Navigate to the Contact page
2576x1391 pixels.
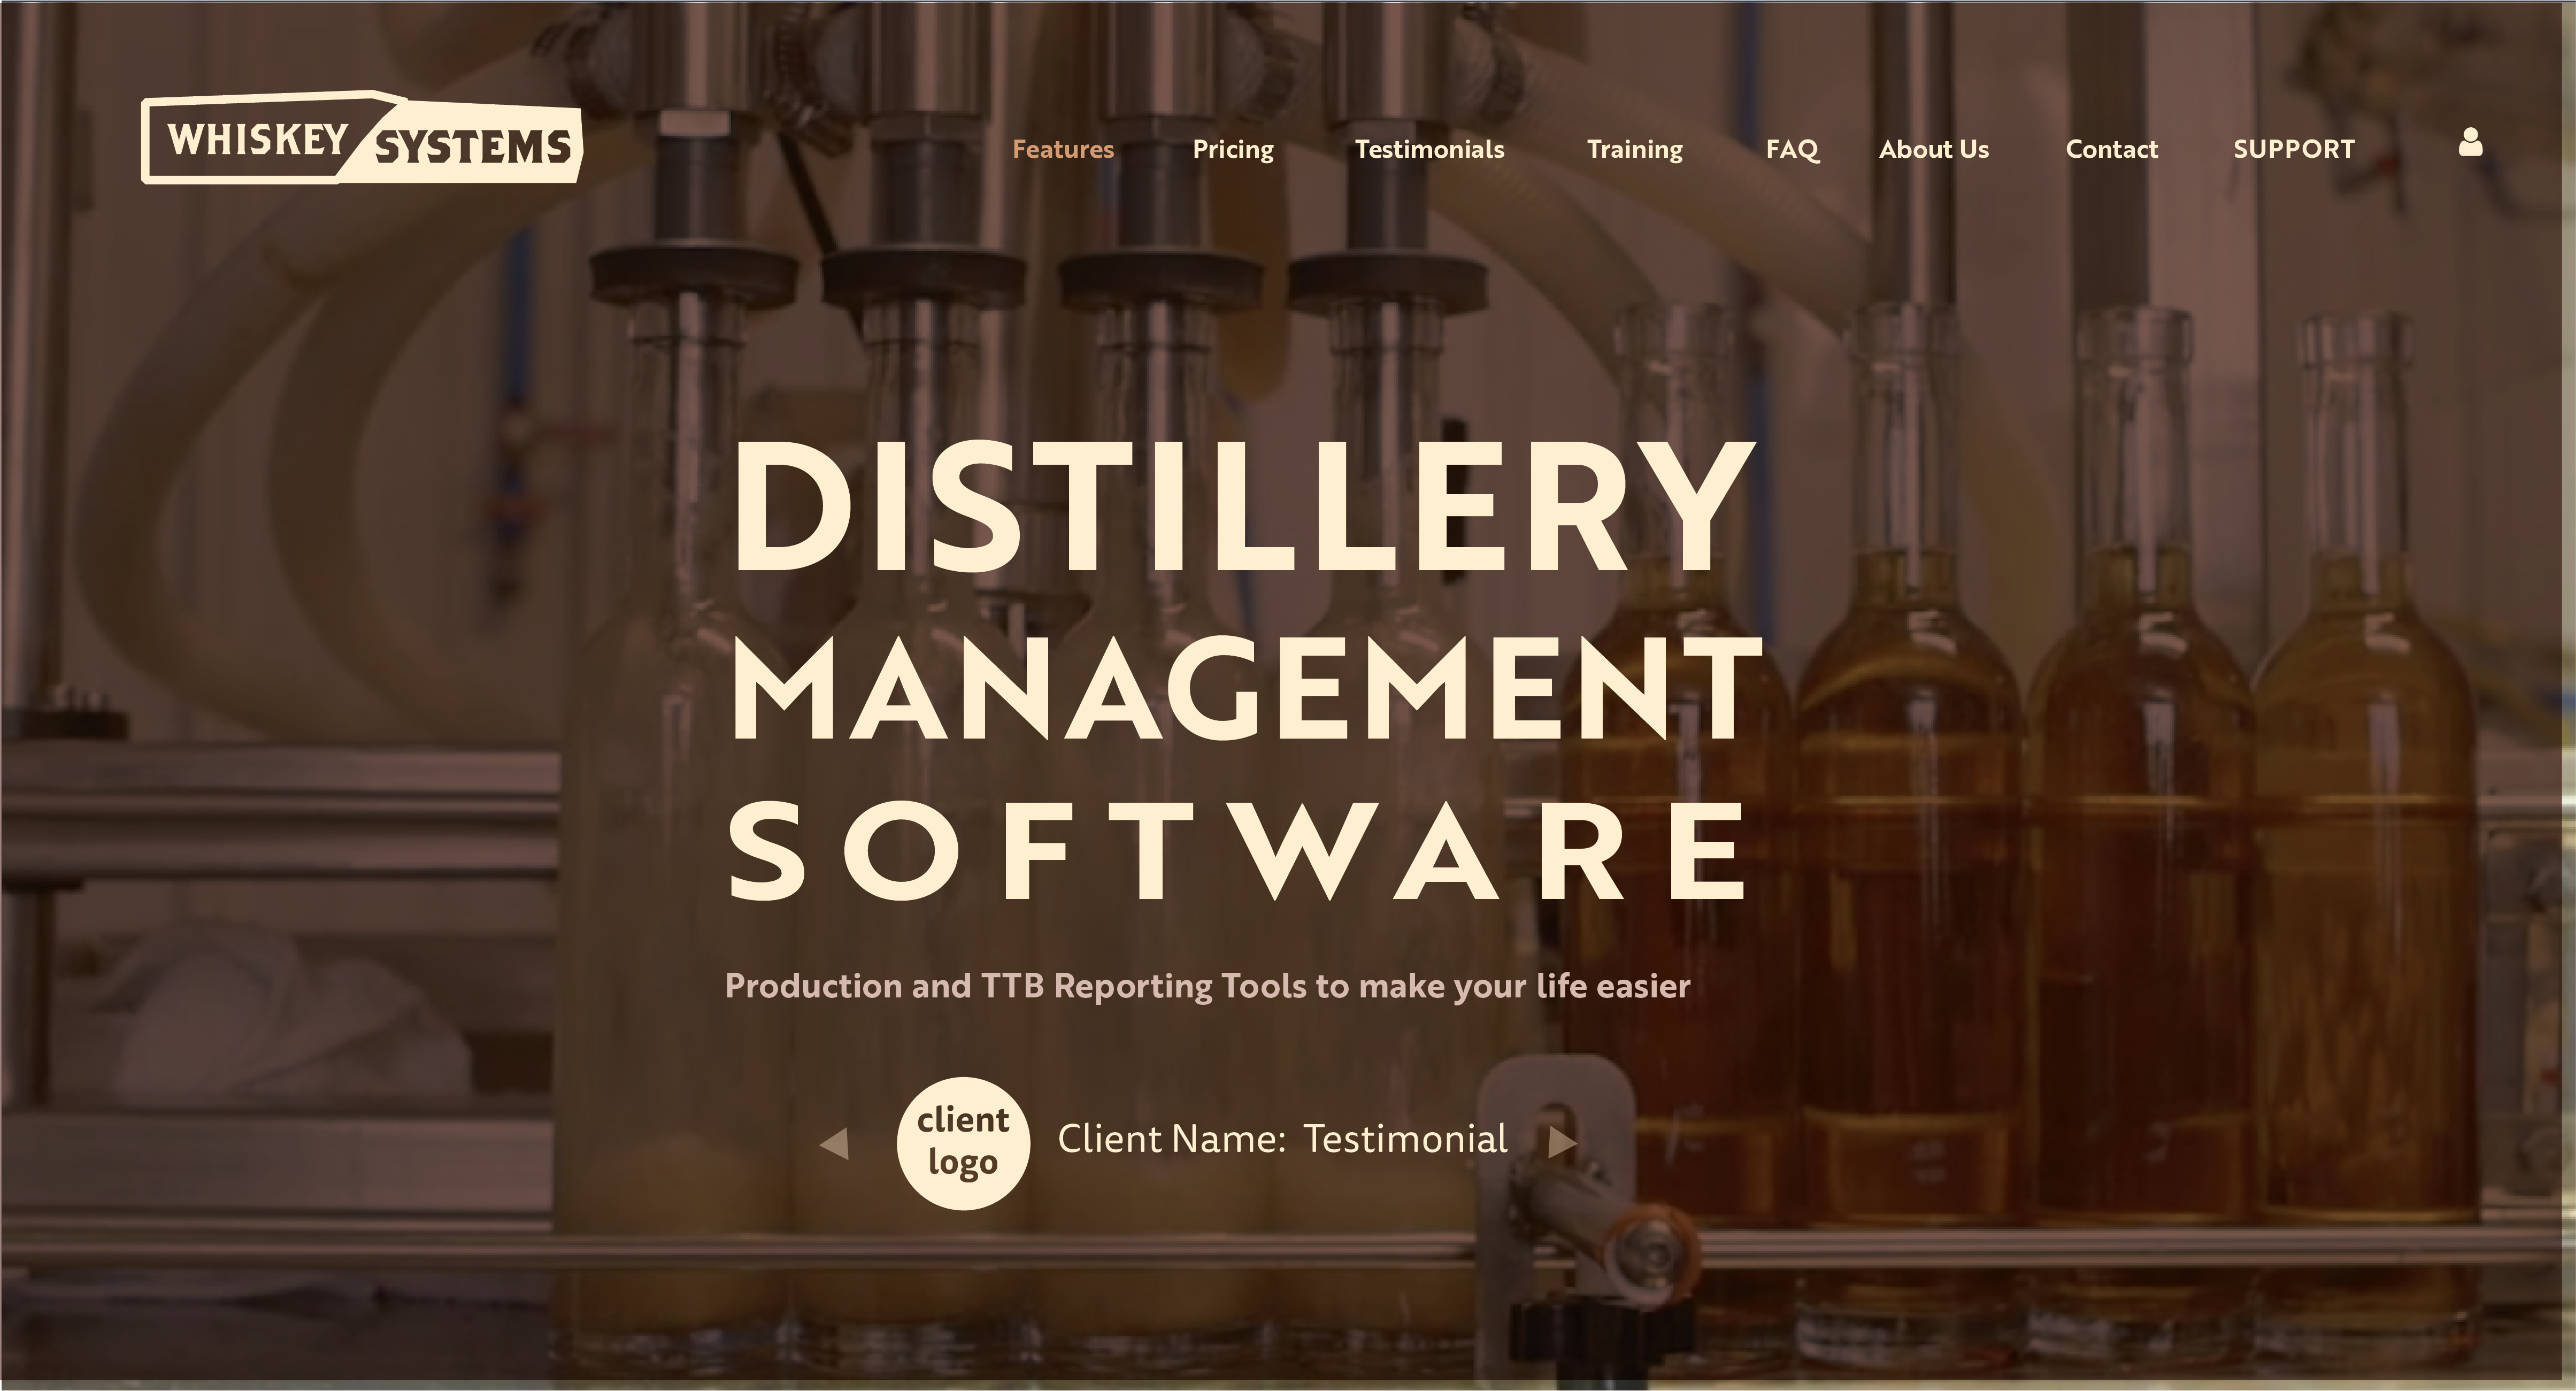coord(2111,149)
